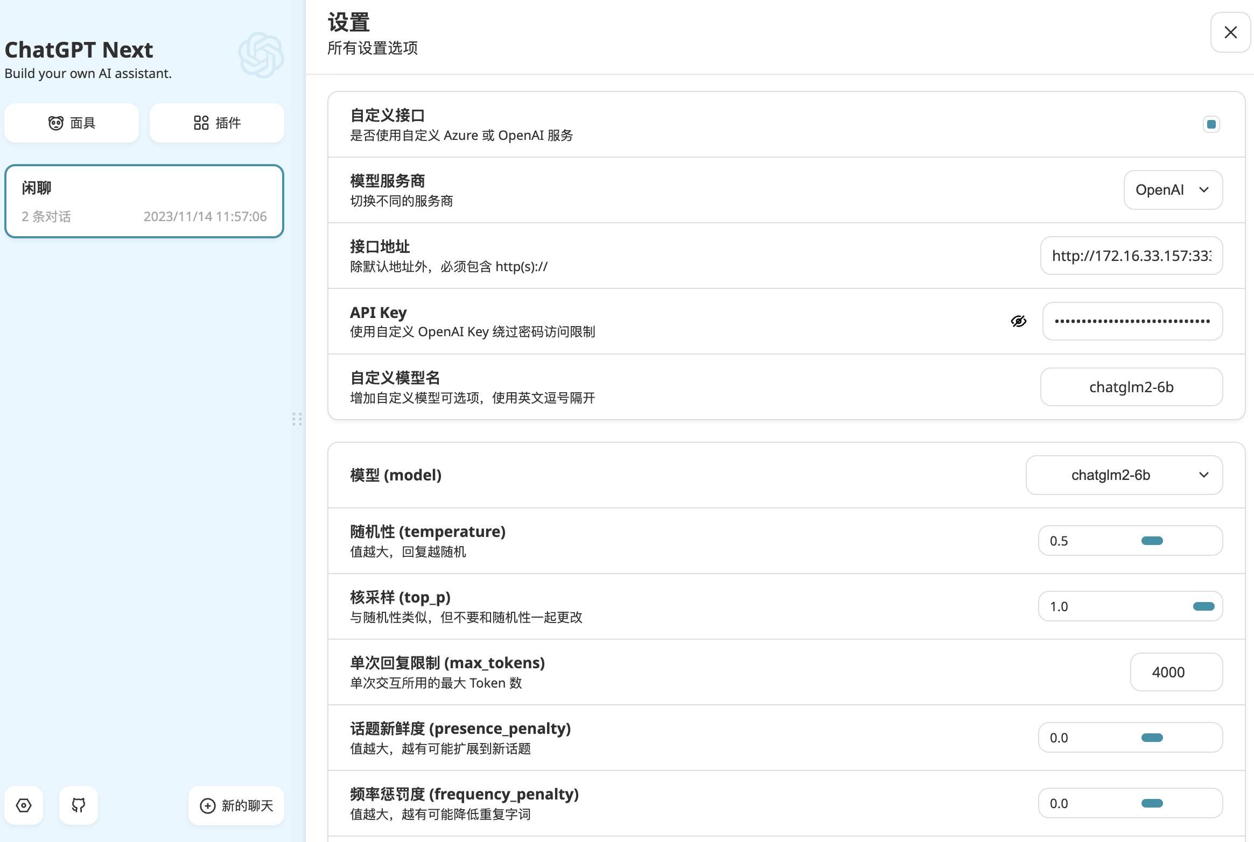Click the sidebar drag handle dots

click(297, 419)
